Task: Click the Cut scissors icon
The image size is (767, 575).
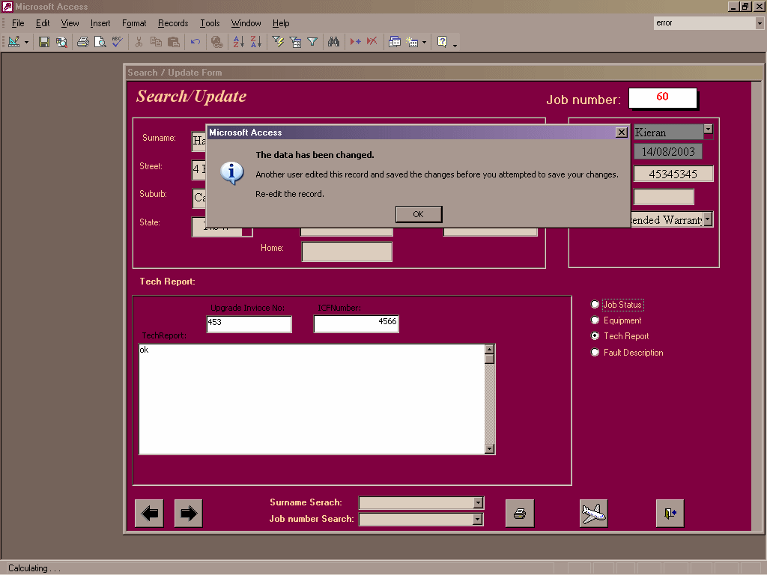Action: (x=139, y=42)
